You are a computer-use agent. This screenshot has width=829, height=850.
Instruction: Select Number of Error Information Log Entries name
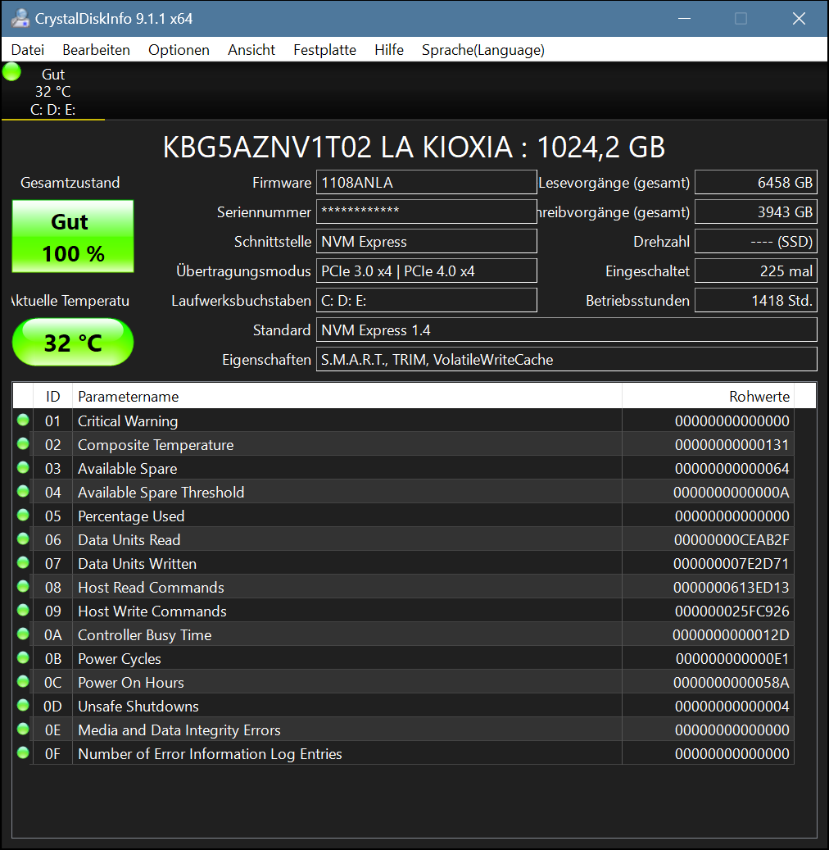coord(211,754)
